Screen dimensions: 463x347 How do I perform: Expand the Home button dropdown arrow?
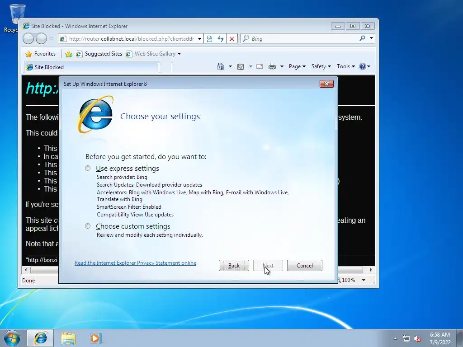point(230,66)
